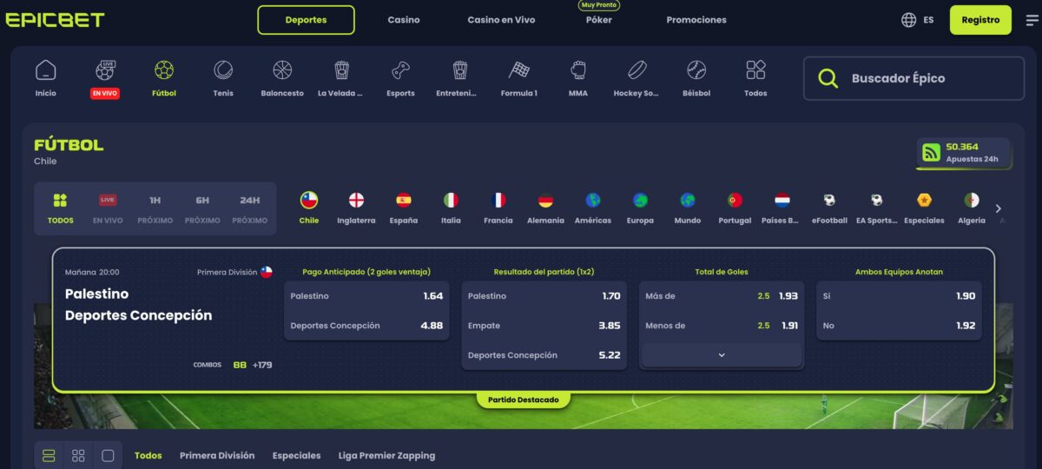This screenshot has height=469, width=1042.
Task: Switch to list view layout
Action: coord(49,455)
